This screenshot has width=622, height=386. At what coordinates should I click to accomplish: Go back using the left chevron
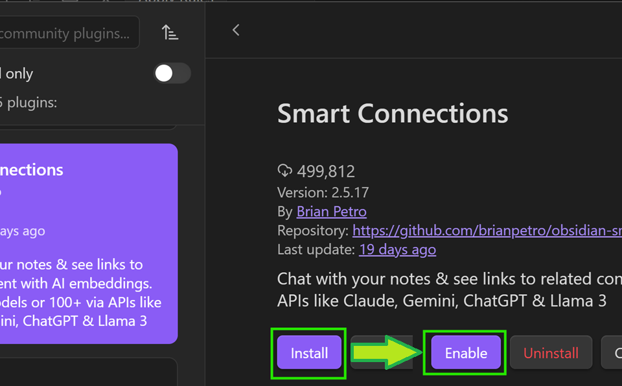coord(236,30)
